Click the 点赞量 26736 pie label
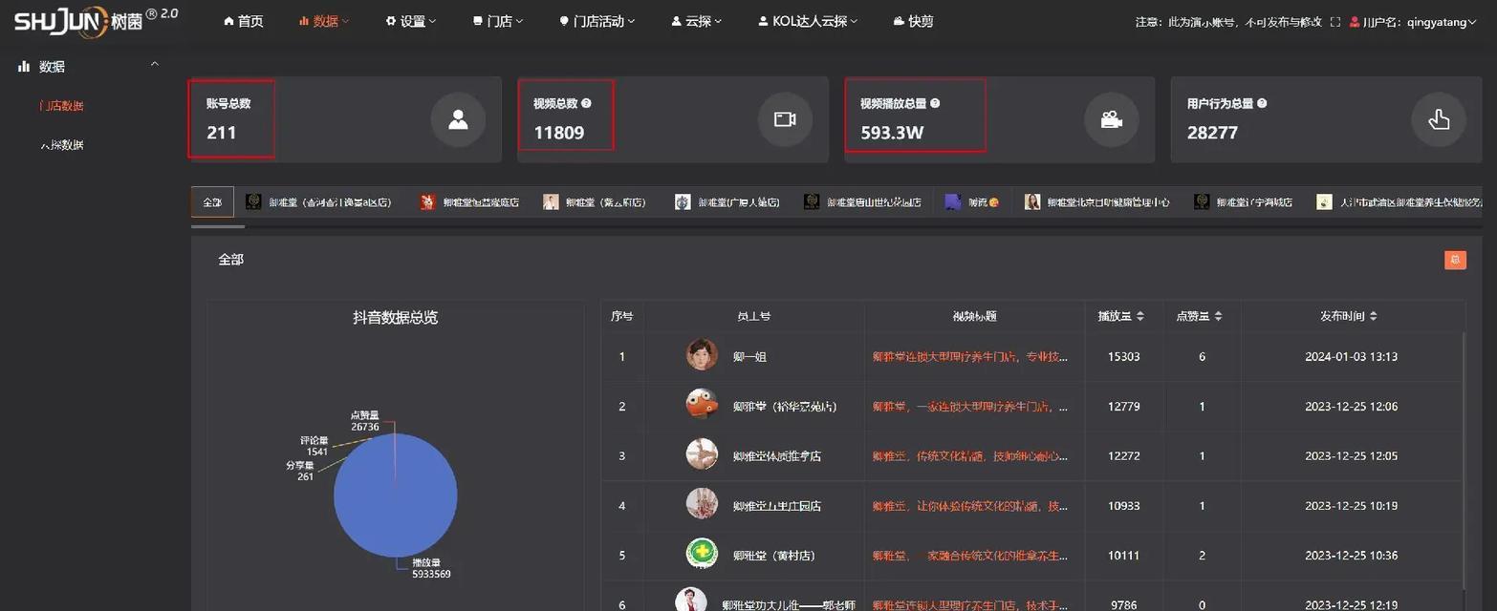Viewport: 1497px width, 611px height. (x=365, y=421)
